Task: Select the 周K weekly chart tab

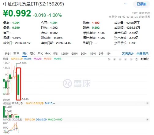Action: (32, 53)
